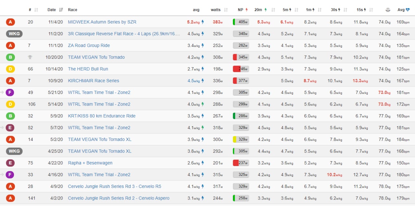The width and height of the screenshot is (415, 206).
Task: Click the 4/2/20 date cell
Action: 57,198
